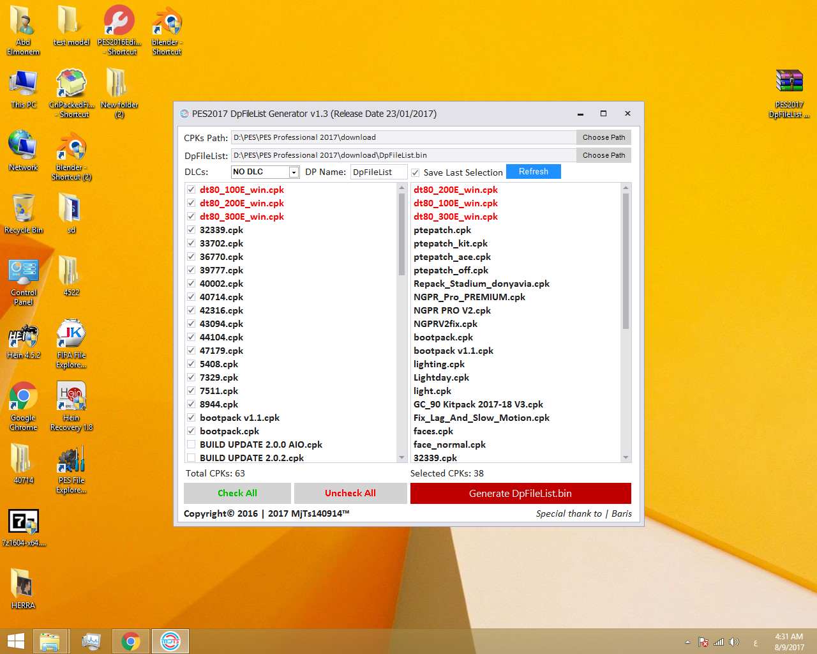Screen dimensions: 817x654
Task: Open the DLCs dropdown showing NO DLC
Action: tap(265, 172)
